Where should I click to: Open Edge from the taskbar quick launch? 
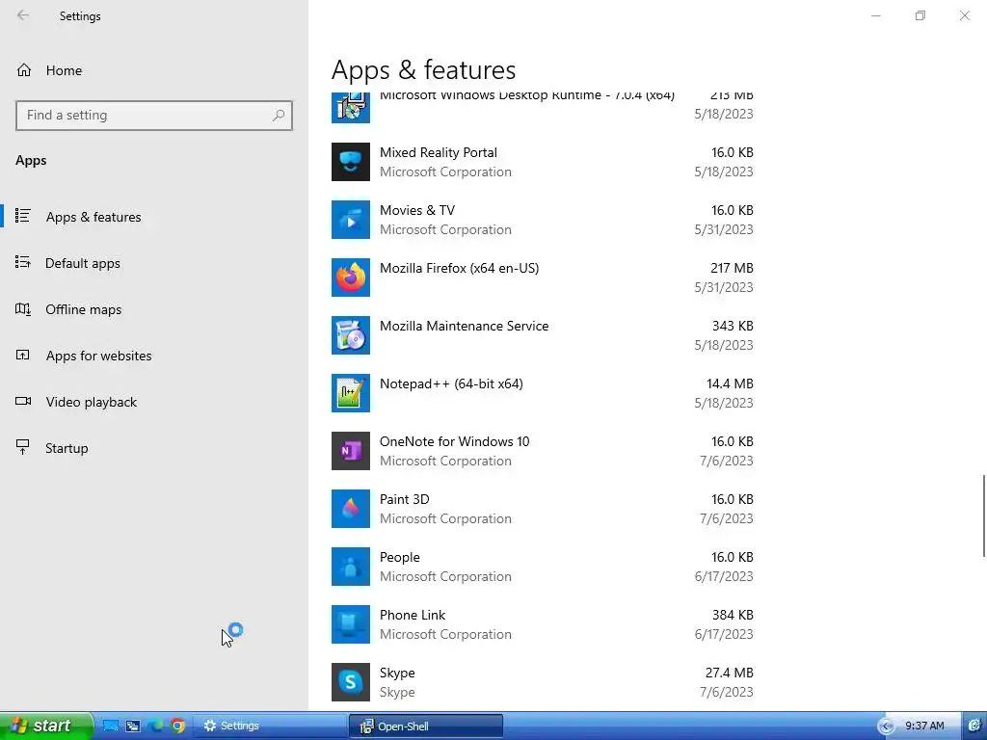(x=155, y=727)
